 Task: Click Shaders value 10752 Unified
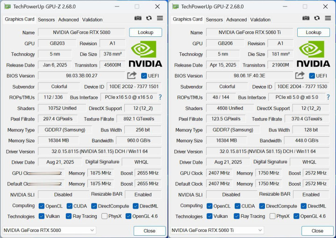[62, 108]
